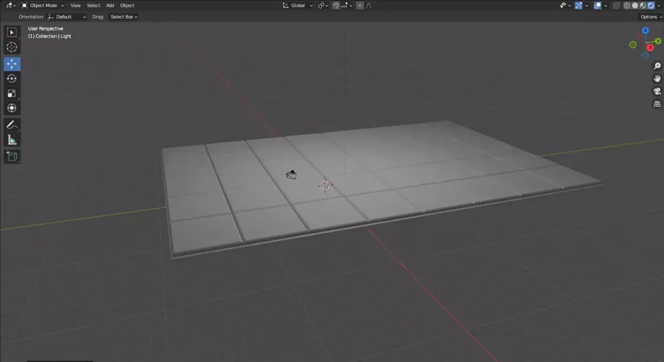Screen dimensions: 664x362
Task: Select the Scale tool
Action: (x=12, y=93)
